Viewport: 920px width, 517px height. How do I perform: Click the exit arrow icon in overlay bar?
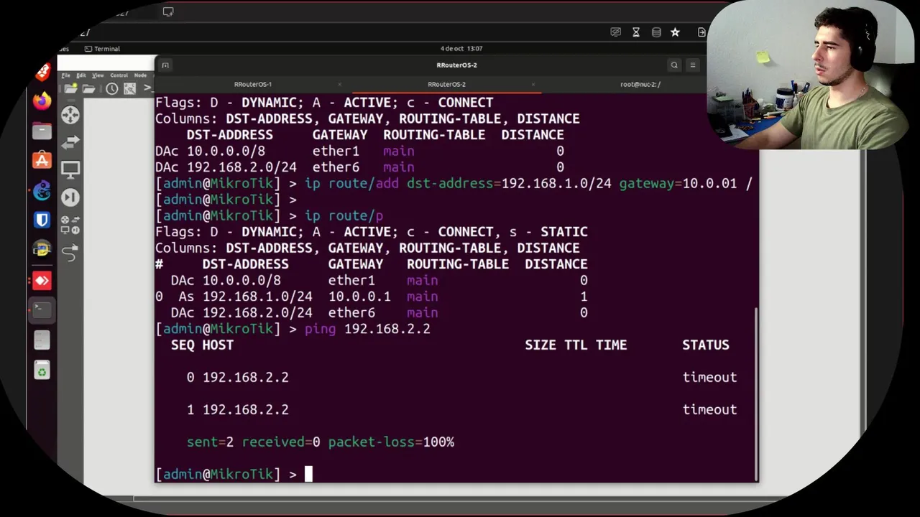[701, 32]
